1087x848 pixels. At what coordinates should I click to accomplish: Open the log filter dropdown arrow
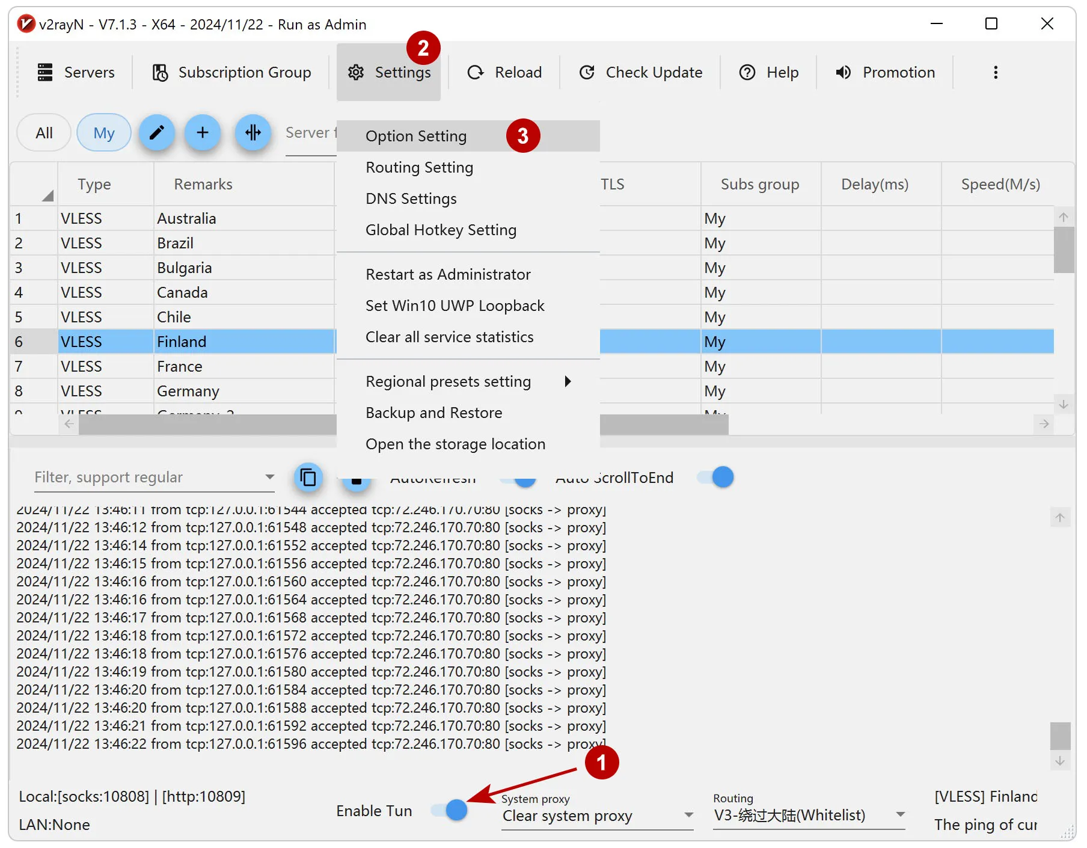point(270,477)
